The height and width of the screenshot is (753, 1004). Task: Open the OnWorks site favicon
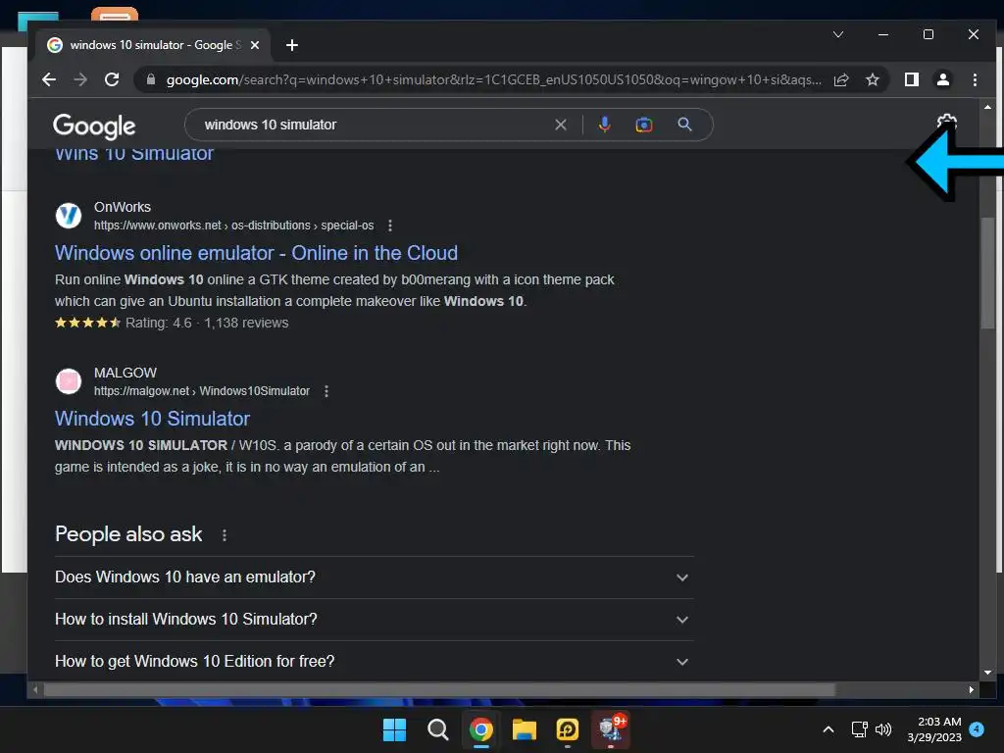tap(69, 216)
